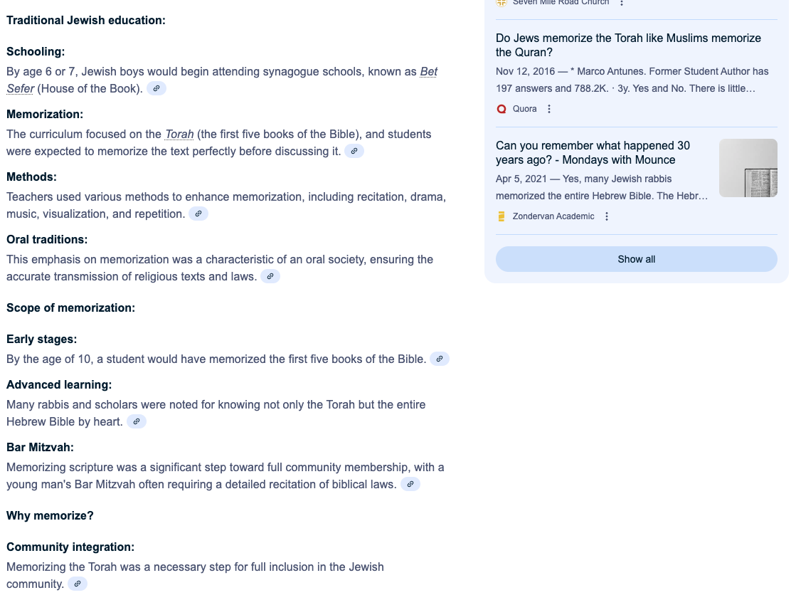Click source link after Bar Mitzvah paragraph
Image resolution: width=796 pixels, height=600 pixels.
click(410, 485)
